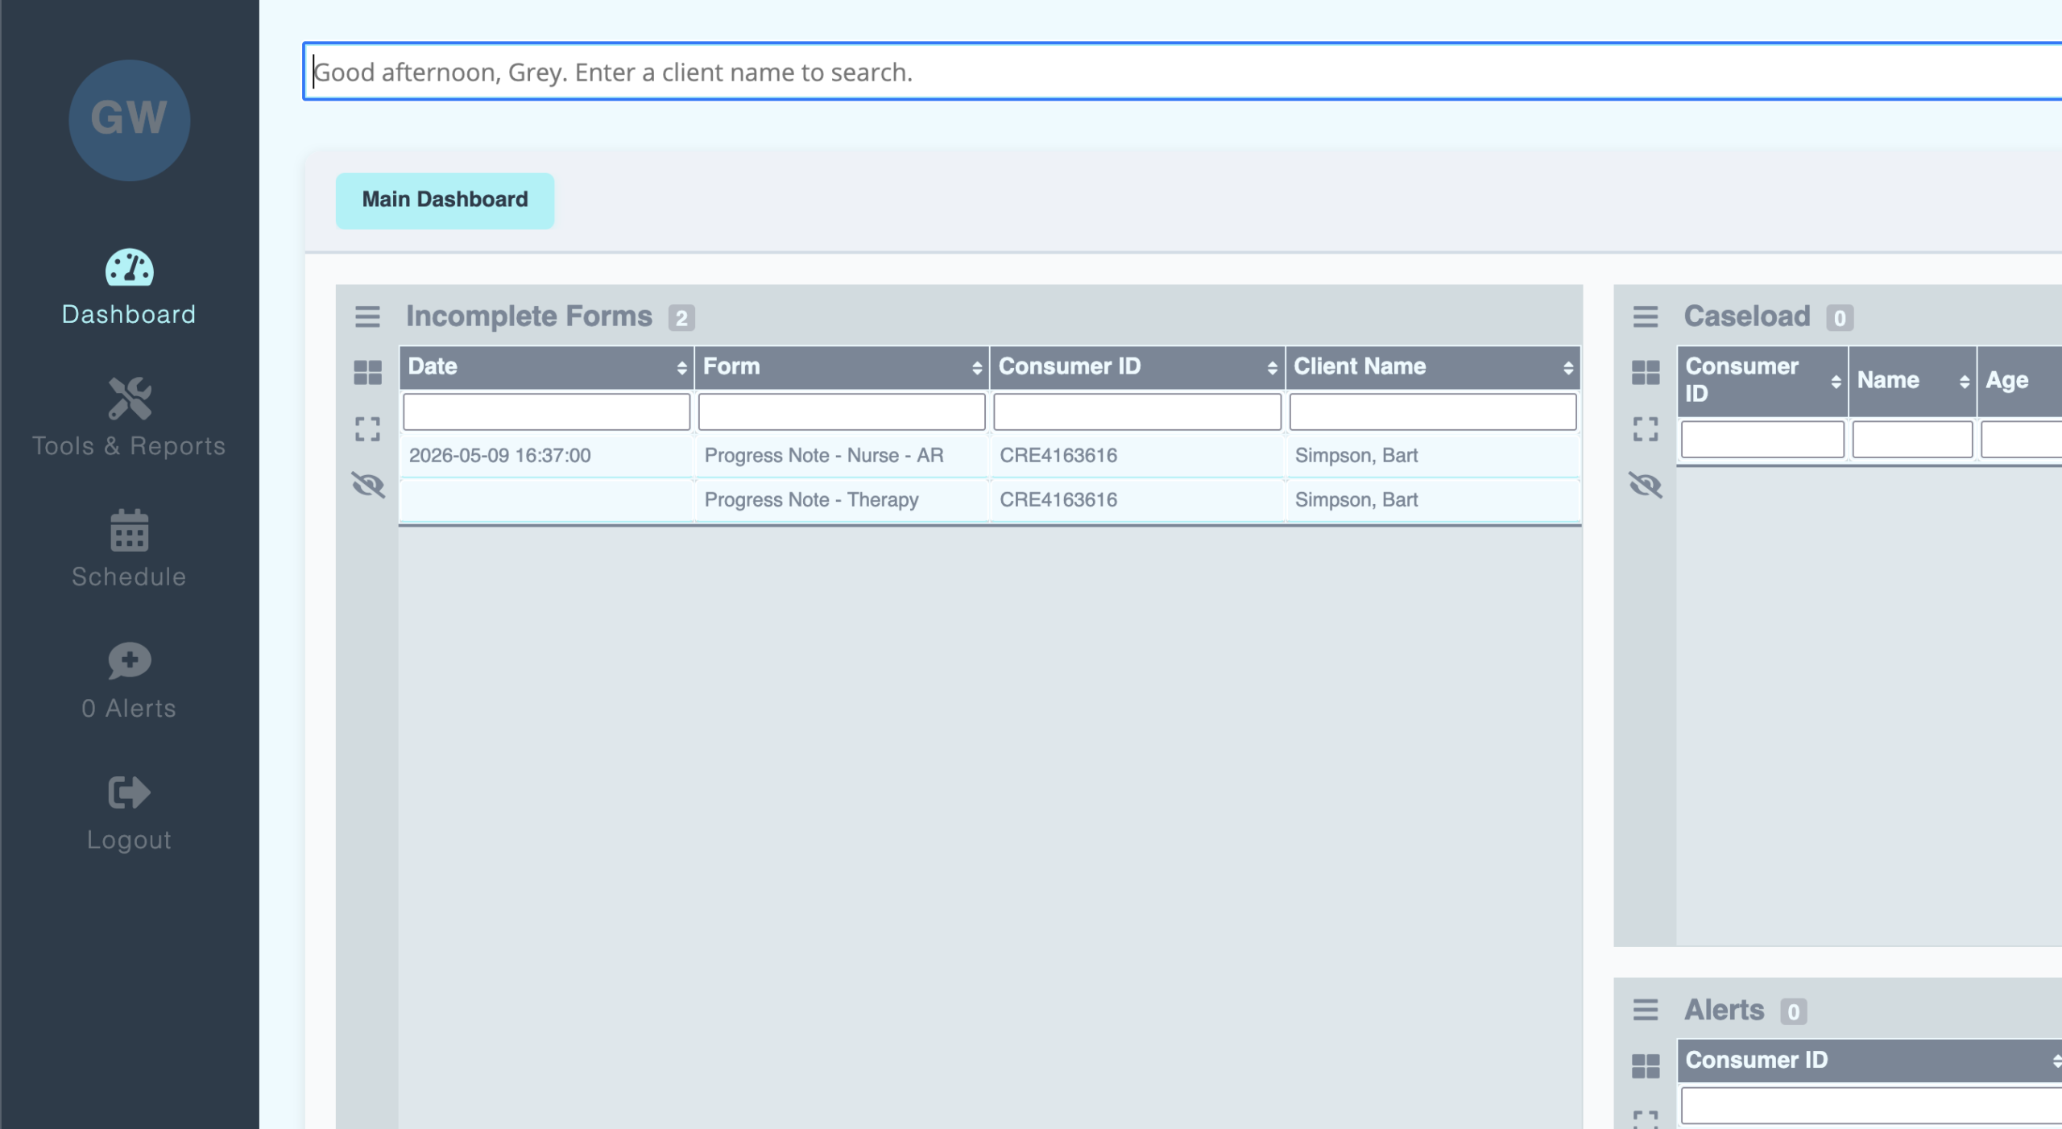Focus the client name search box
Viewport: 2062px width, 1129px height.
pyautogui.click(x=1182, y=72)
